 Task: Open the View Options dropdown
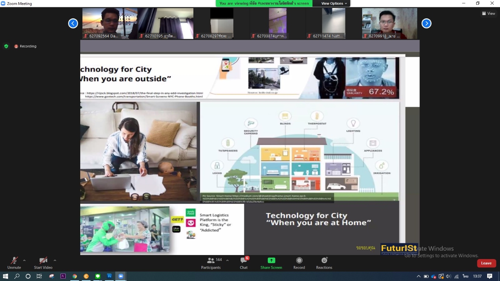click(334, 3)
